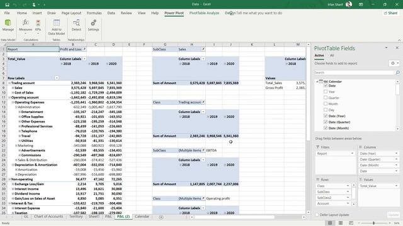Click the Update button in the fields pane
Image resolution: width=403 pixels, height=226 pixels.
pyautogui.click(x=393, y=215)
